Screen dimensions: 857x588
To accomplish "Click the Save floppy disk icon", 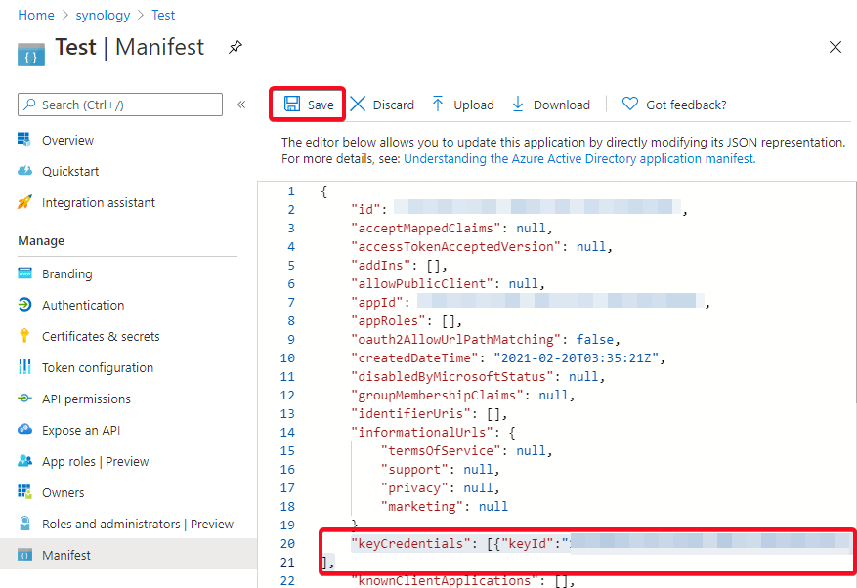I will point(292,104).
